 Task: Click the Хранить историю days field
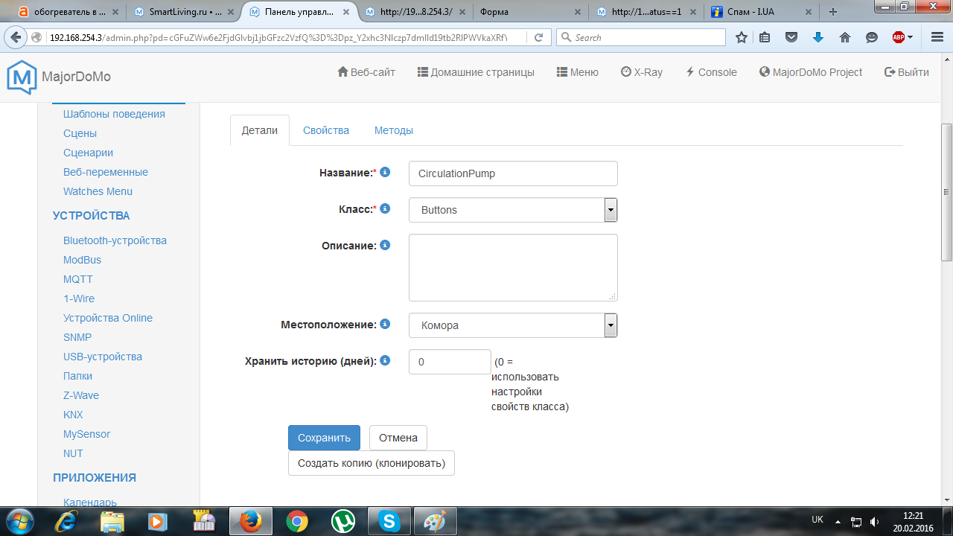pos(450,362)
